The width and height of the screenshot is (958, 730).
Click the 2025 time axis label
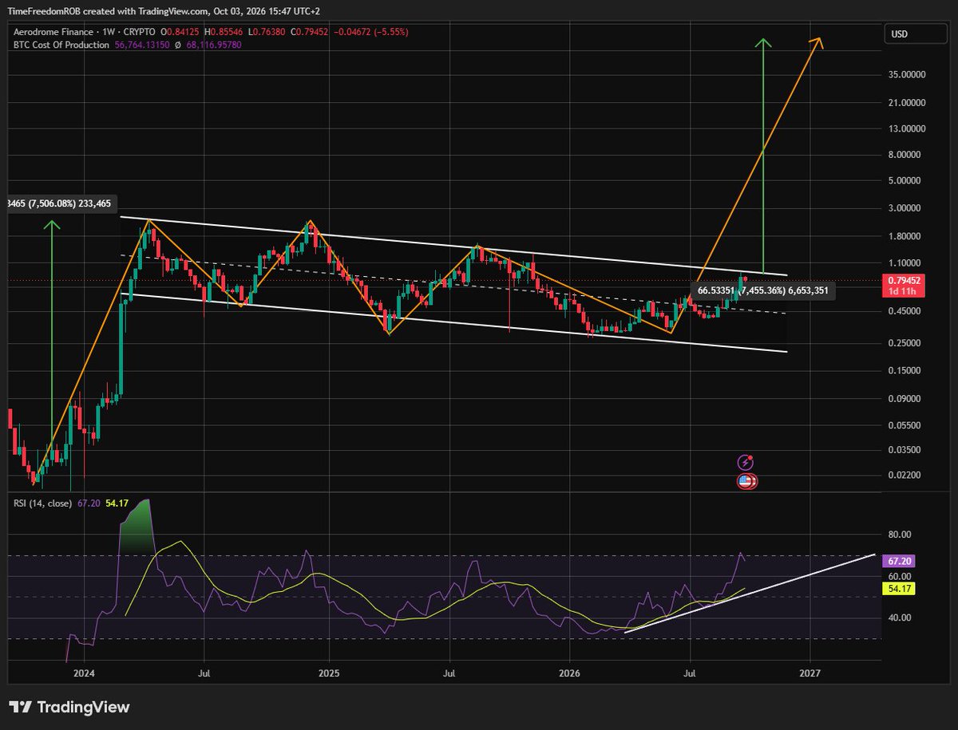[328, 674]
